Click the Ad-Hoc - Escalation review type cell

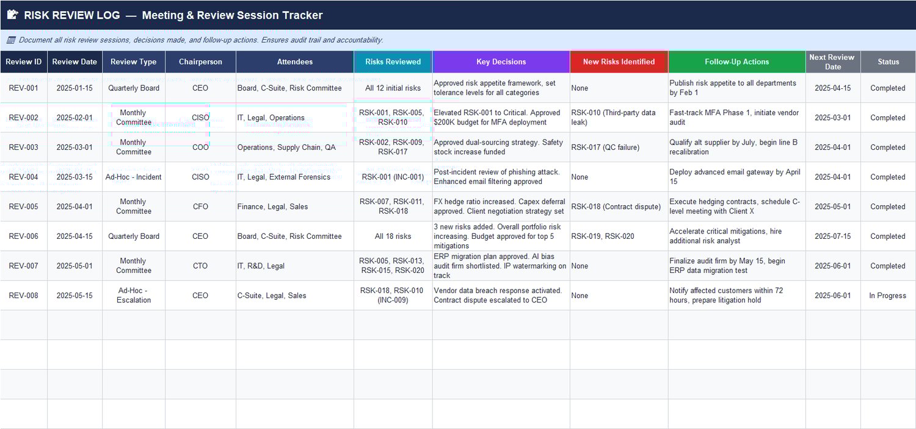click(134, 296)
